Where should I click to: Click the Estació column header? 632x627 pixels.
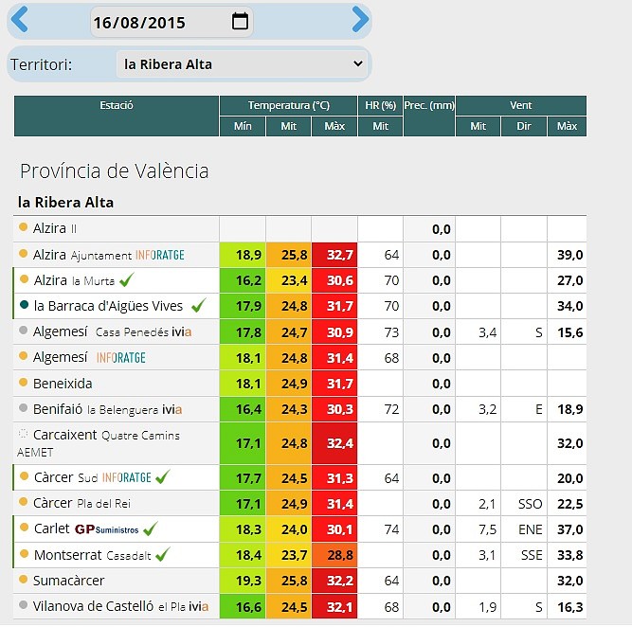[117, 116]
